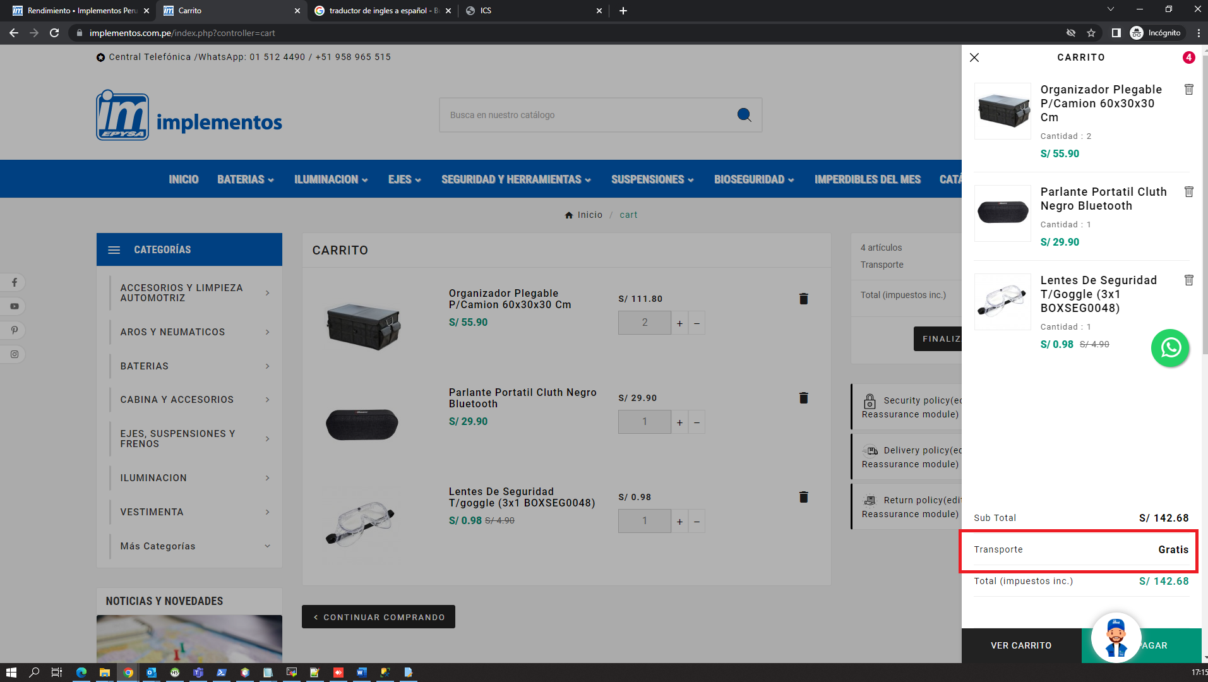Click Organizador Plegable quantity field
Screen dimensions: 1208x682
tap(644, 323)
